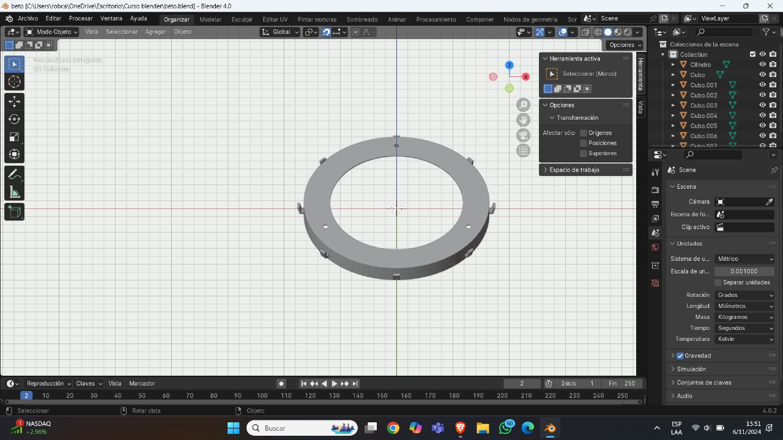This screenshot has height=440, width=783.
Task: Enable the Orígenes checkbox
Action: click(584, 133)
